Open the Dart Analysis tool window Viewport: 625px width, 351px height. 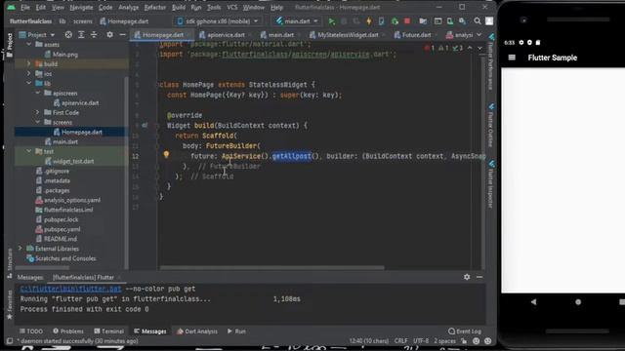tap(197, 331)
